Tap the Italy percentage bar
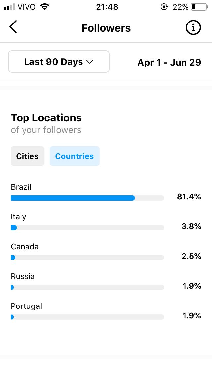The image size is (212, 376). pos(87,228)
